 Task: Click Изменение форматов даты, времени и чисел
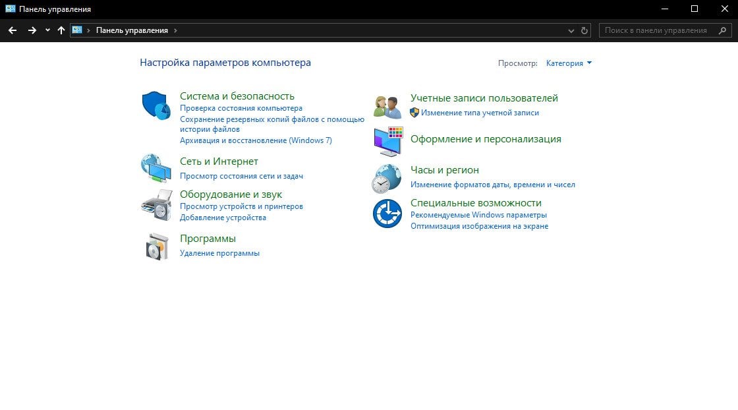click(x=493, y=185)
